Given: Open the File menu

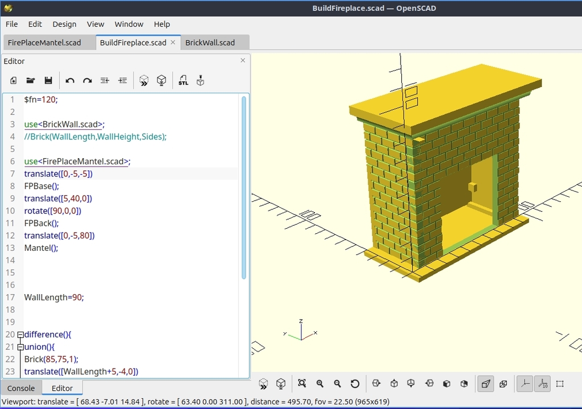Looking at the screenshot, I should point(11,24).
